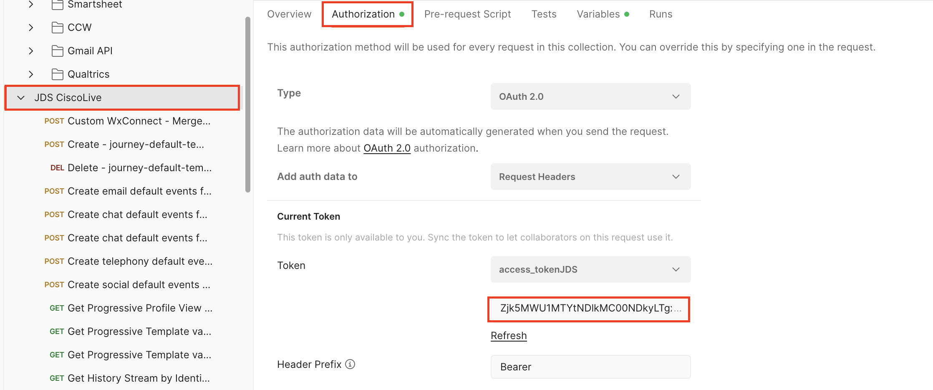Select the JDS CiscoLive collection
Screen dimensions: 933x390
(122, 98)
